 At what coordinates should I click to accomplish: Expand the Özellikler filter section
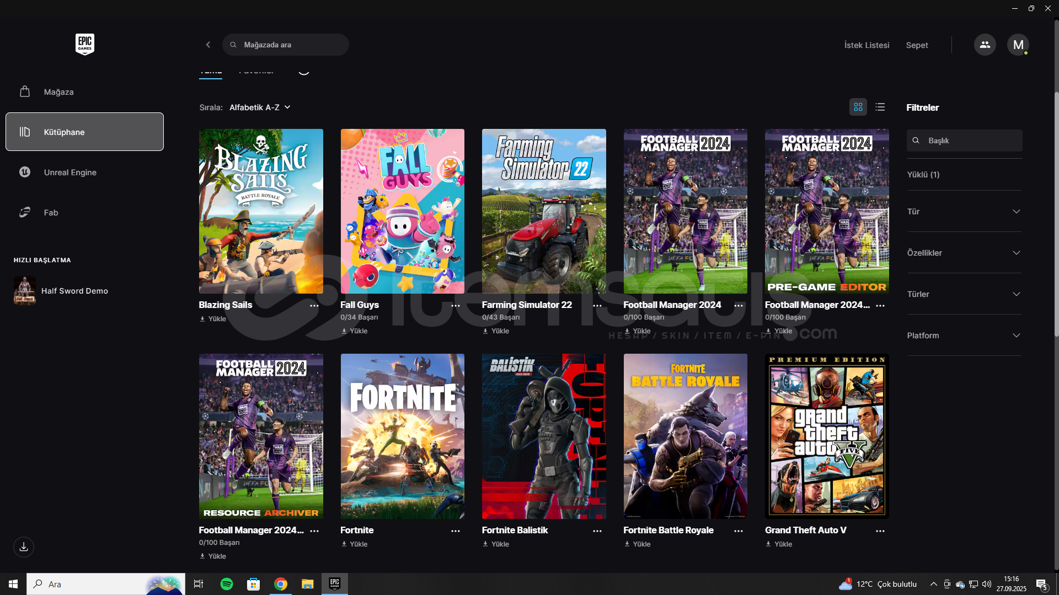click(x=964, y=253)
